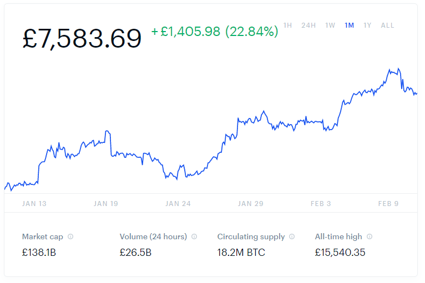425x283 pixels.
Task: Switch chart to 1Y range
Action: pyautogui.click(x=367, y=25)
